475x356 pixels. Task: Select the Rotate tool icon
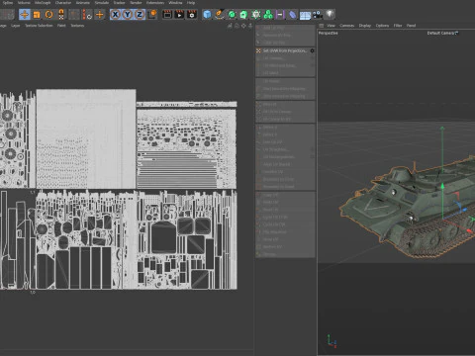48,15
